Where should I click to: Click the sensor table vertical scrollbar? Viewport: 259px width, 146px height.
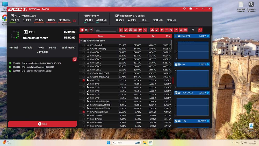[171, 45]
